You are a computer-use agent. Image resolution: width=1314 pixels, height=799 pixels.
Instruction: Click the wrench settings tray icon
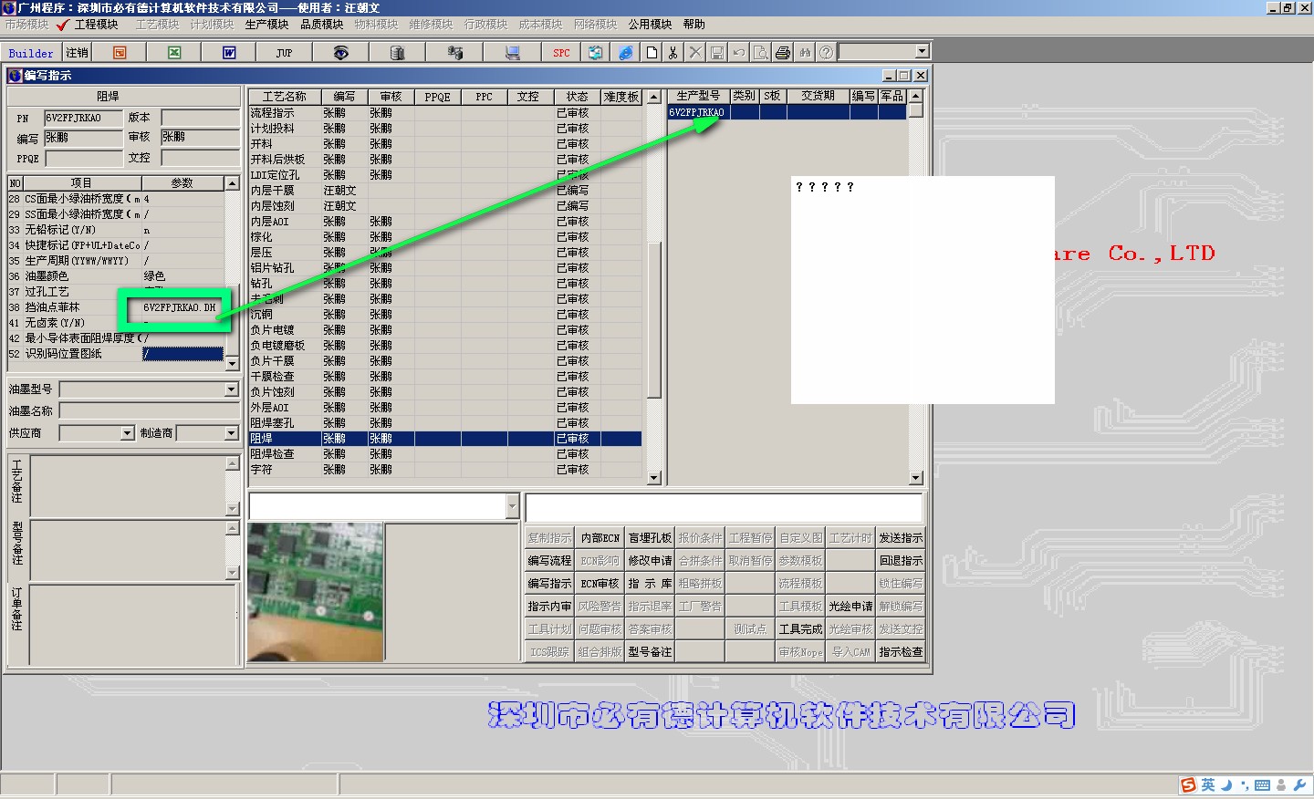point(1300,785)
